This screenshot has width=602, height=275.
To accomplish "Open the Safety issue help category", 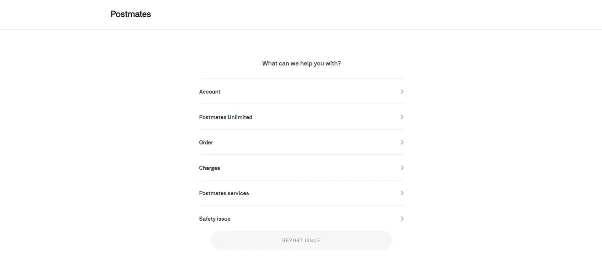I will coord(214,219).
